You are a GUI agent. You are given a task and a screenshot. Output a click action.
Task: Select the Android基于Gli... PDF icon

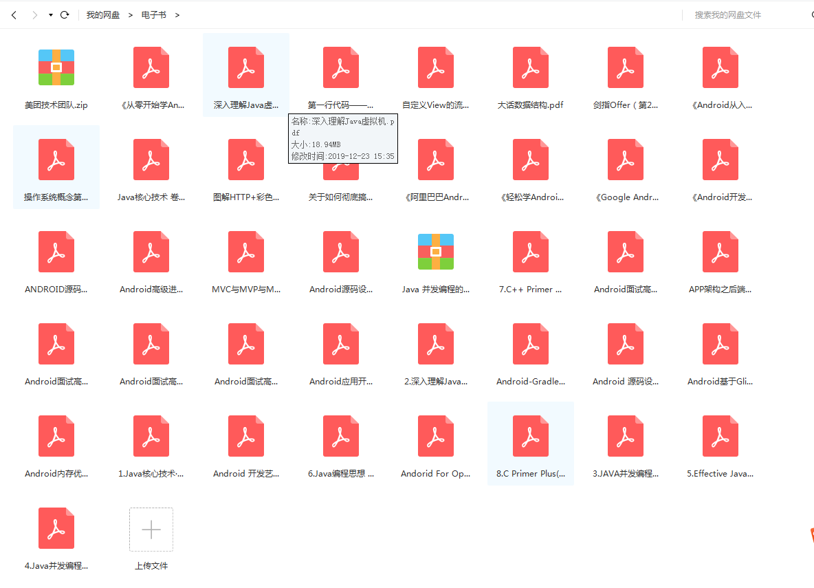click(x=720, y=344)
